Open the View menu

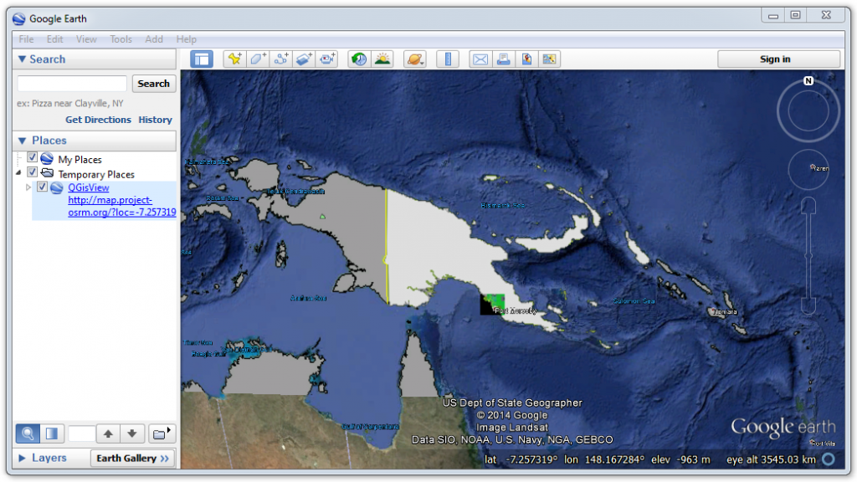pyautogui.click(x=86, y=39)
